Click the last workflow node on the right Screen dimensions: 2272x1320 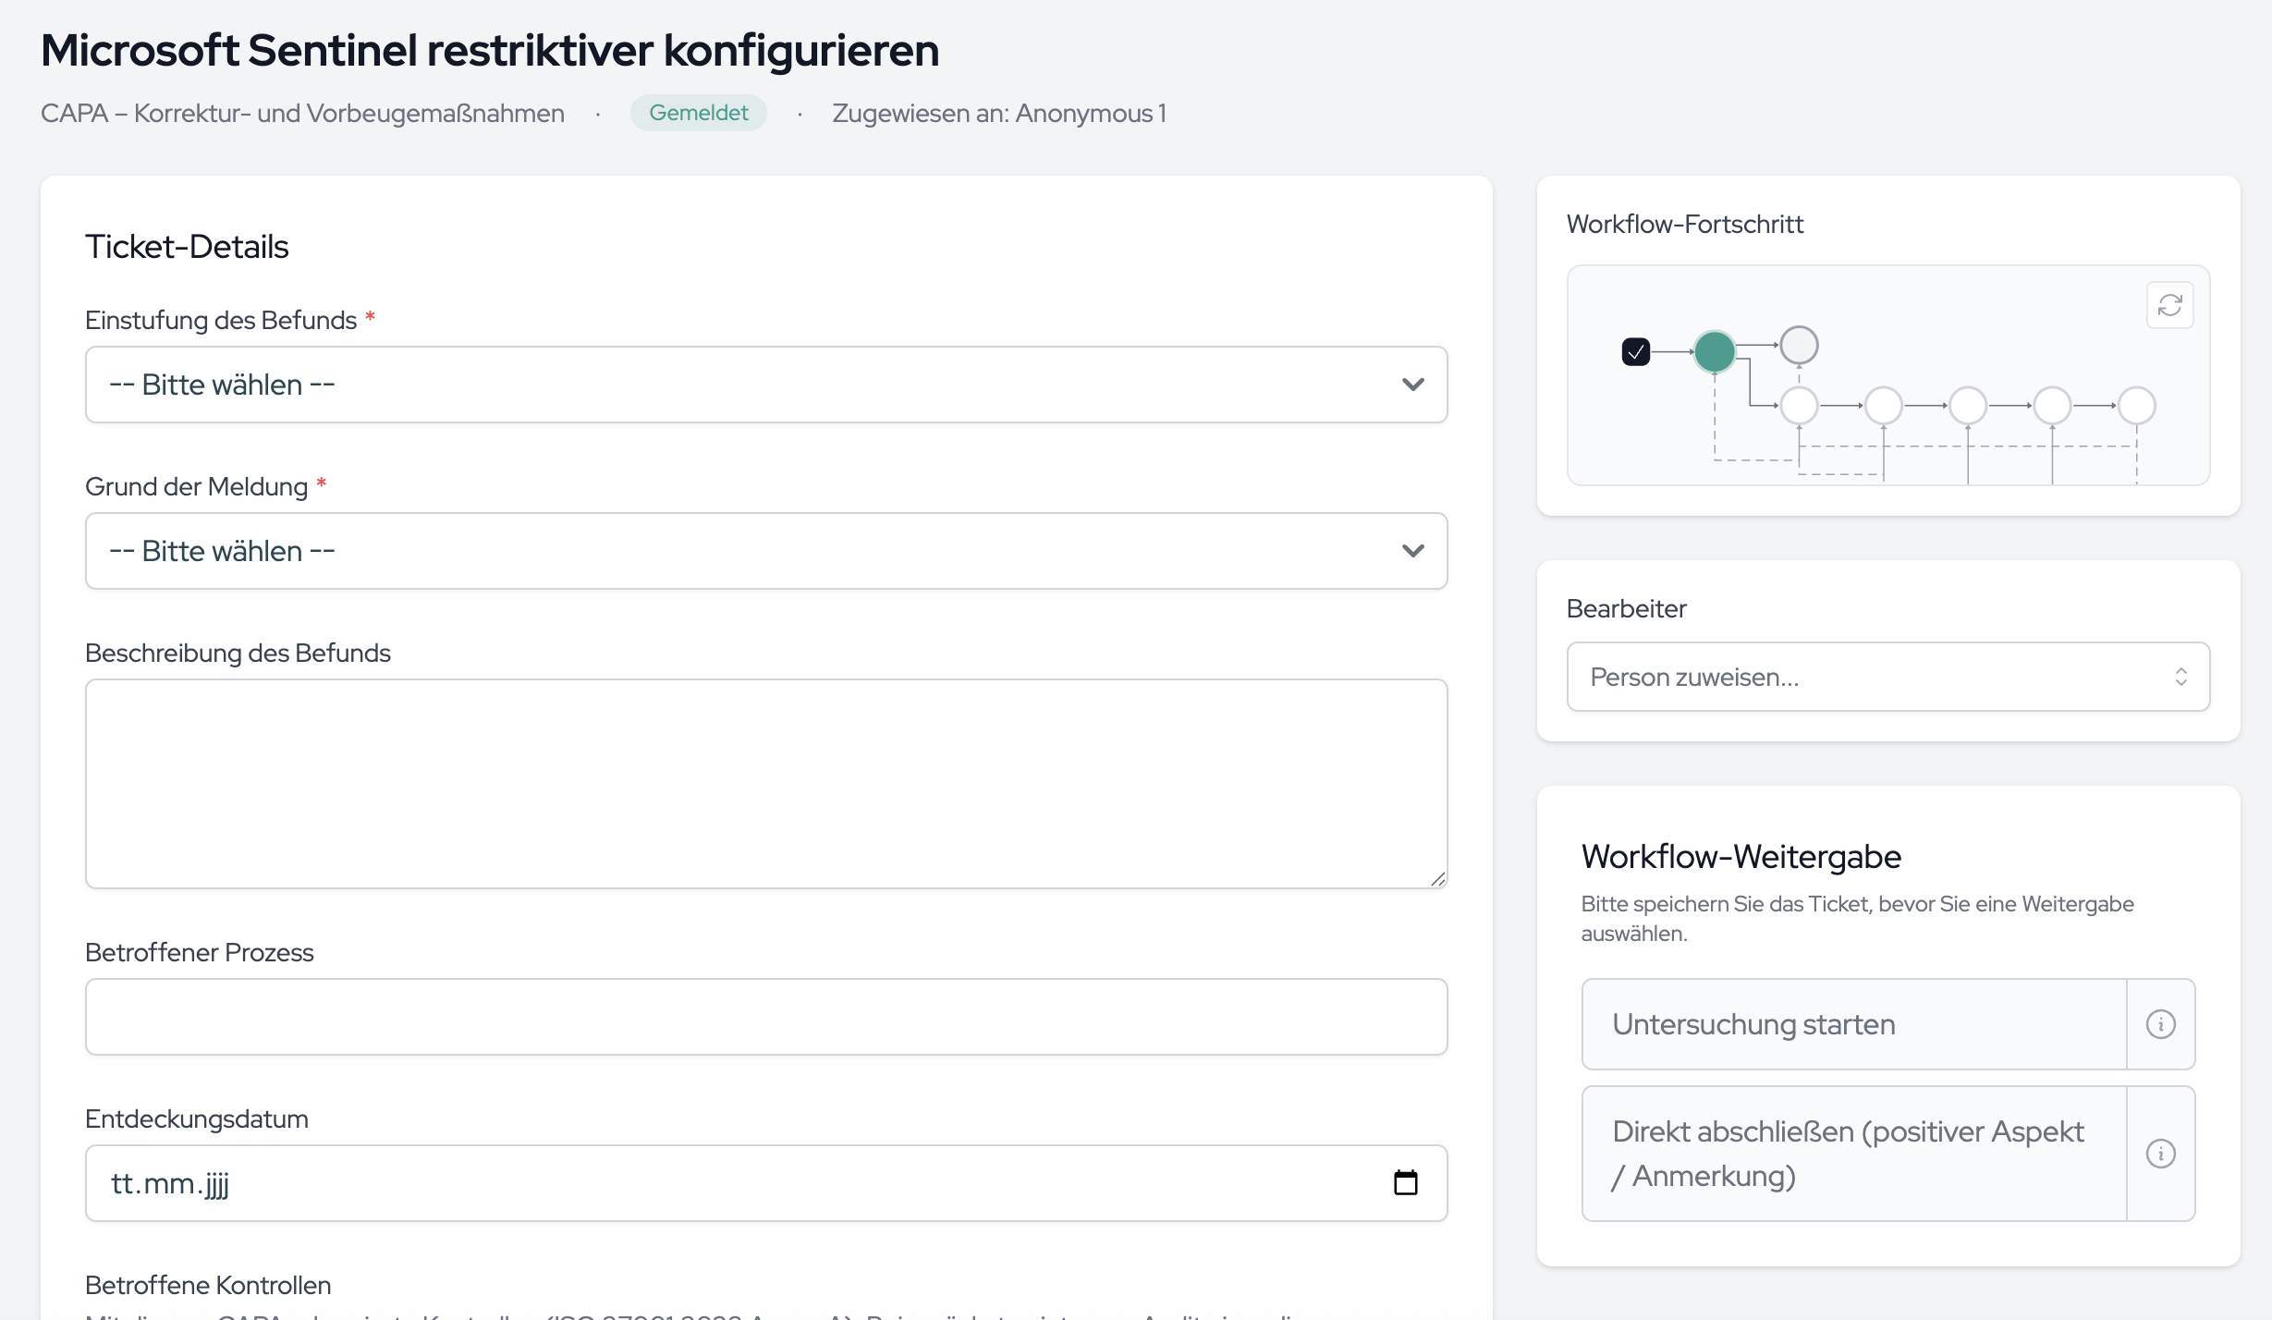pyautogui.click(x=2136, y=406)
